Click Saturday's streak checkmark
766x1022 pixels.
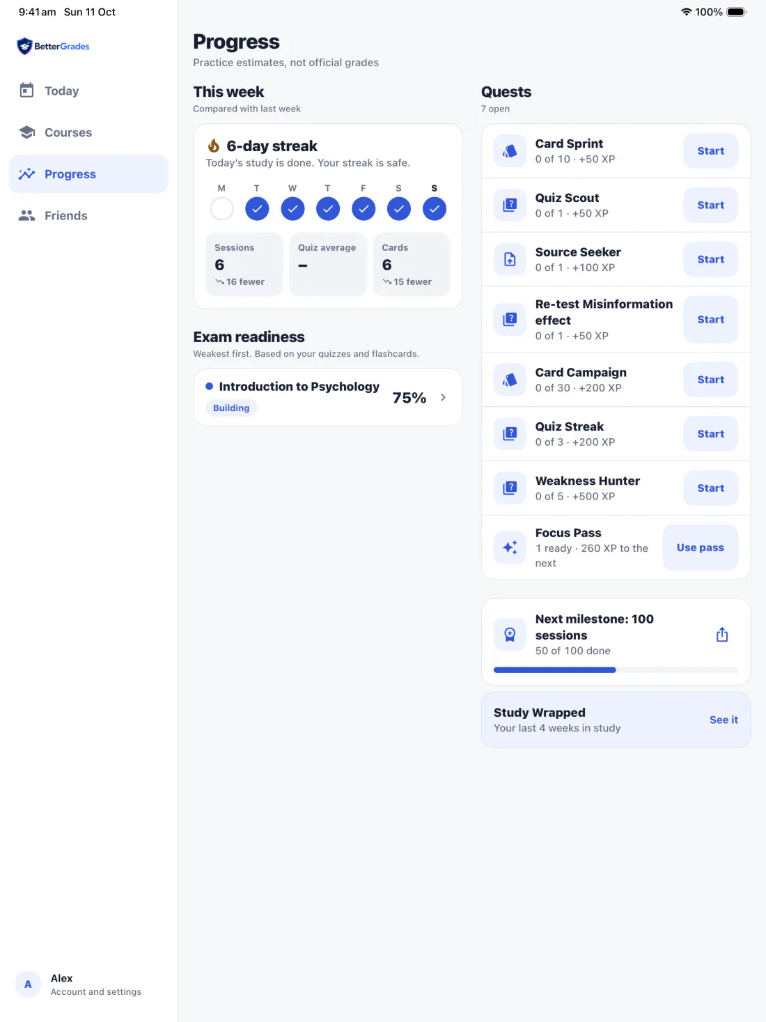(399, 208)
